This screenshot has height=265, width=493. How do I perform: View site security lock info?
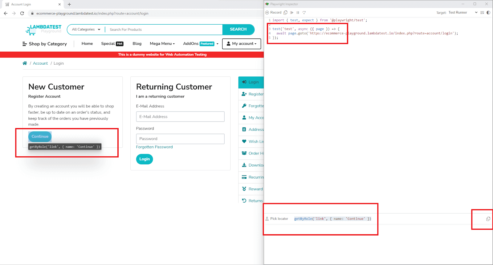tap(32, 13)
